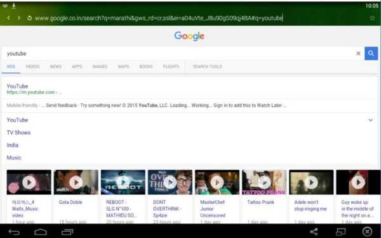Tap the Android recent apps button
This screenshot has height=238, width=381.
click(67, 232)
